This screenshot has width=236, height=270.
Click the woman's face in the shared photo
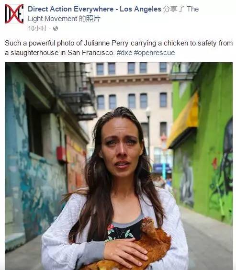(x=122, y=147)
